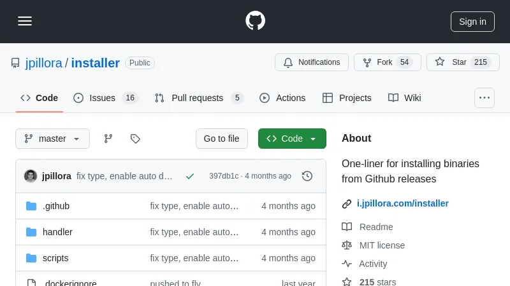Expand the master branch dropdown
This screenshot has height=286, width=510.
(x=52, y=139)
